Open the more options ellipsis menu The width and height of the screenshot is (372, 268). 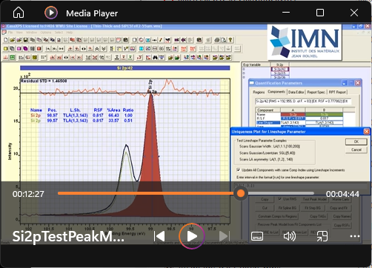point(355,236)
